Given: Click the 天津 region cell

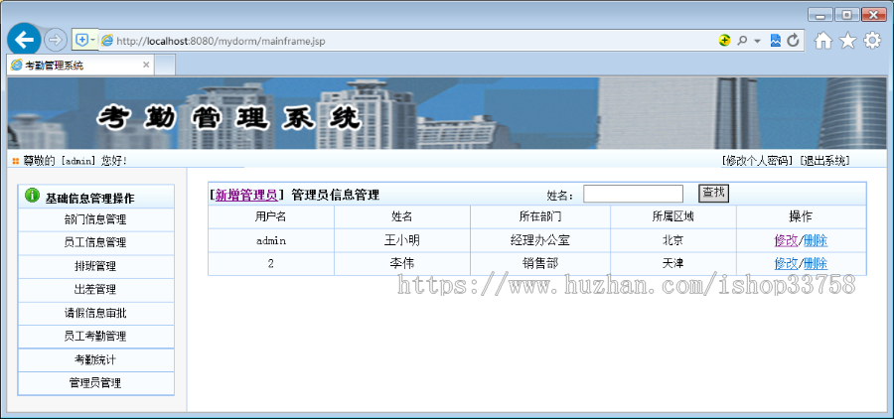Looking at the screenshot, I should [672, 263].
